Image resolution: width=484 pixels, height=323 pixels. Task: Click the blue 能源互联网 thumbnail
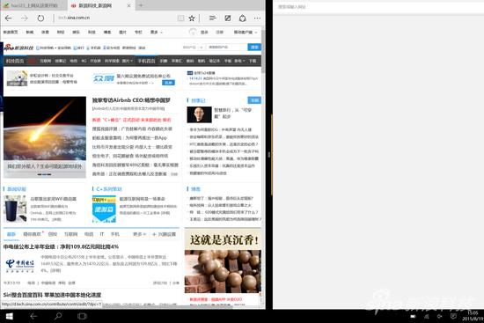[x=104, y=209]
